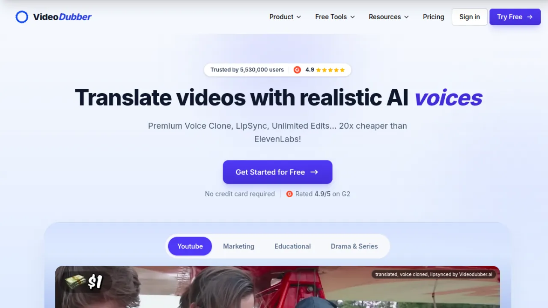Expand the Resources menu
548x308 pixels.
389,17
